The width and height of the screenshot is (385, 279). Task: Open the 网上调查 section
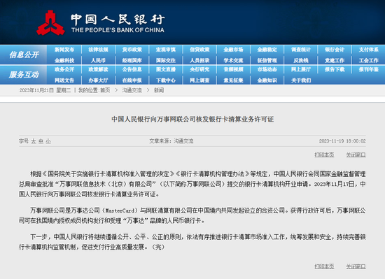click(x=199, y=80)
